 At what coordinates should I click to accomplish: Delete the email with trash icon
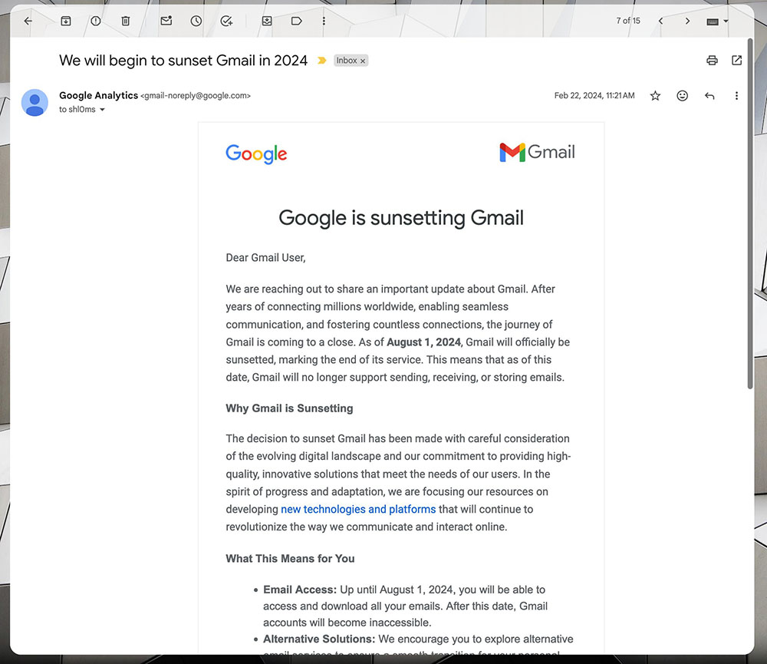coord(126,21)
